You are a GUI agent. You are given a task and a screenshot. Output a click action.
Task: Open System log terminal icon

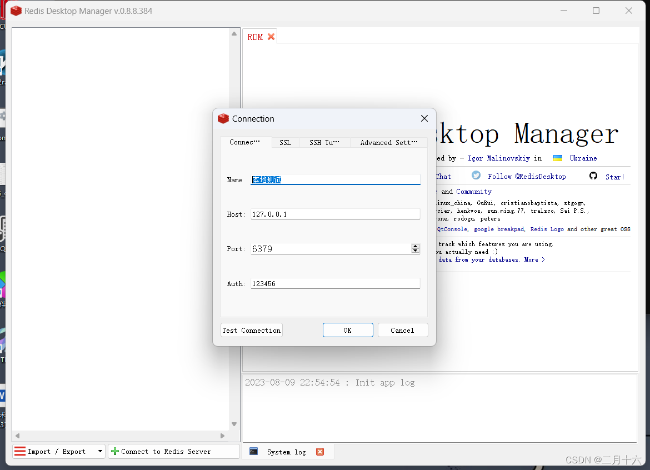254,451
